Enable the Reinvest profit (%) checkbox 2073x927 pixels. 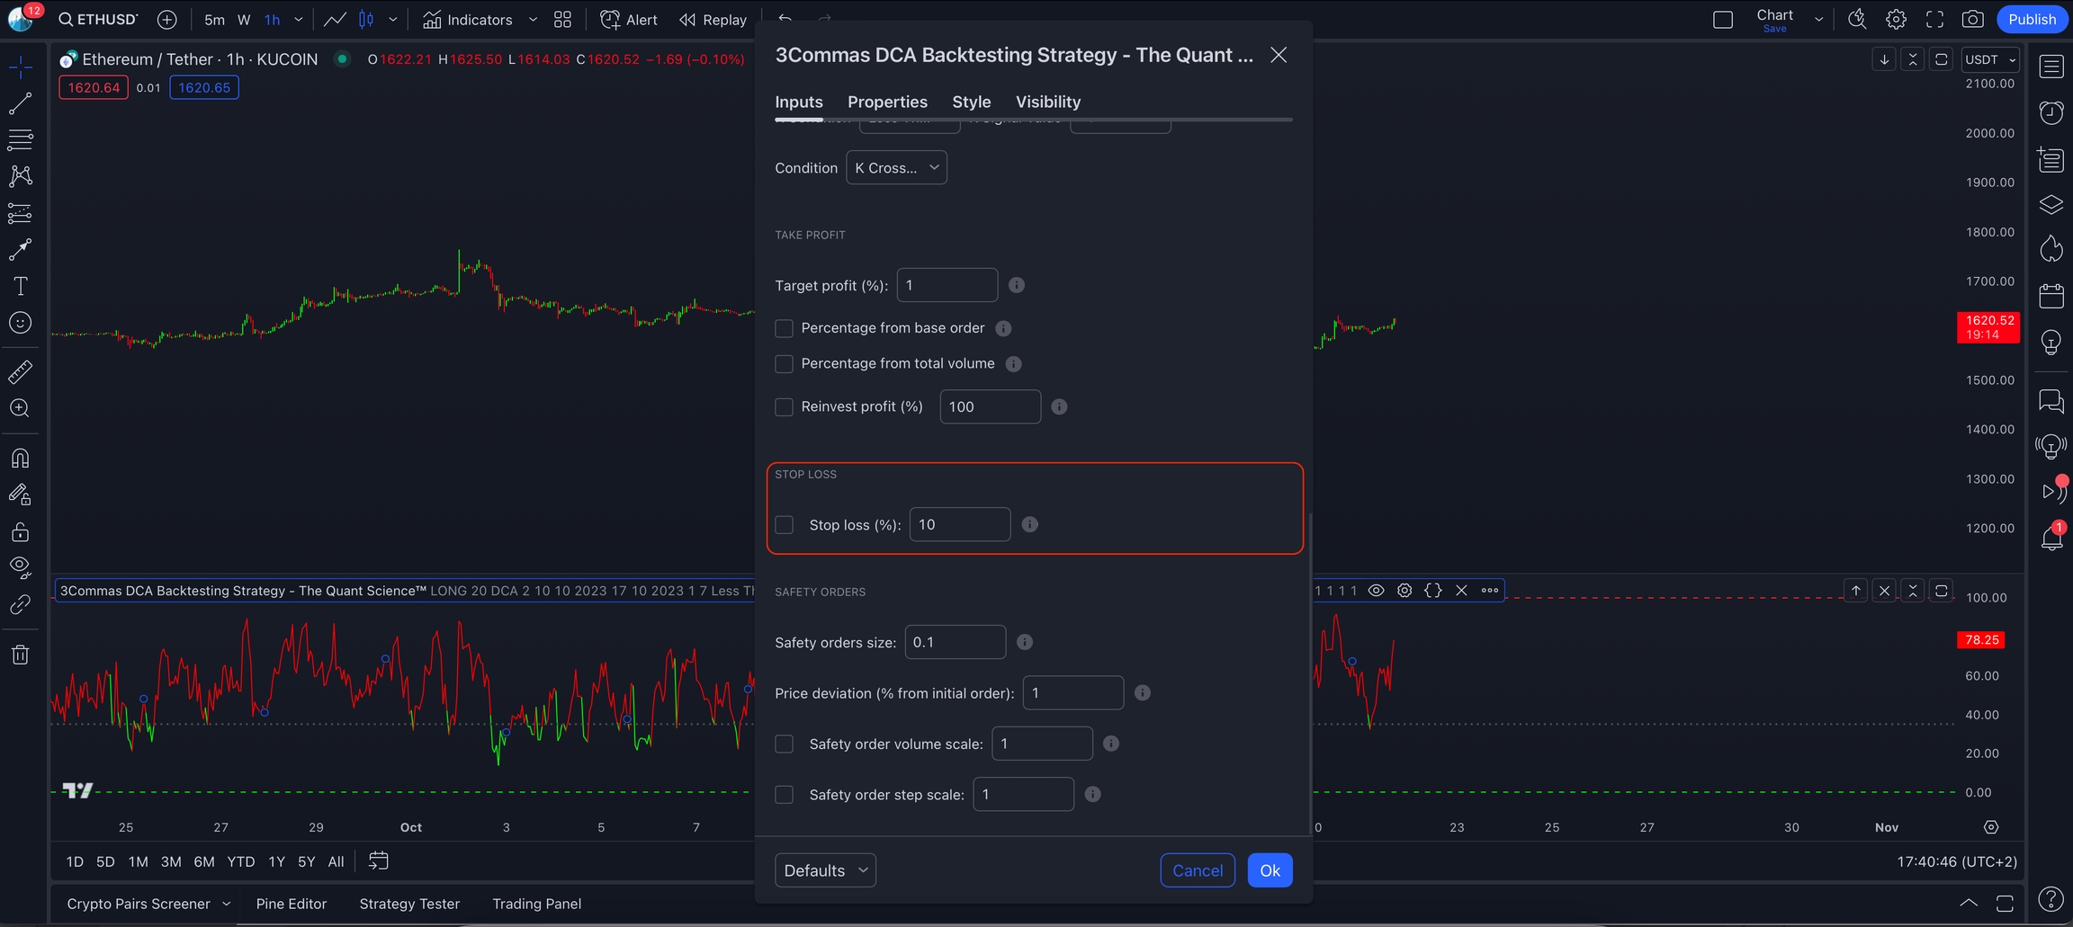tap(785, 407)
